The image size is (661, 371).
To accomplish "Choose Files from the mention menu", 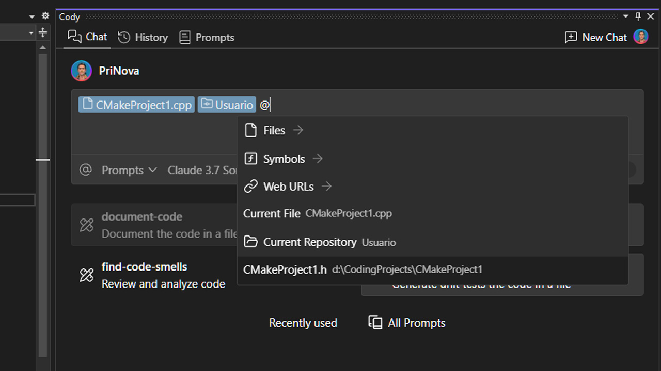I will click(x=432, y=130).
